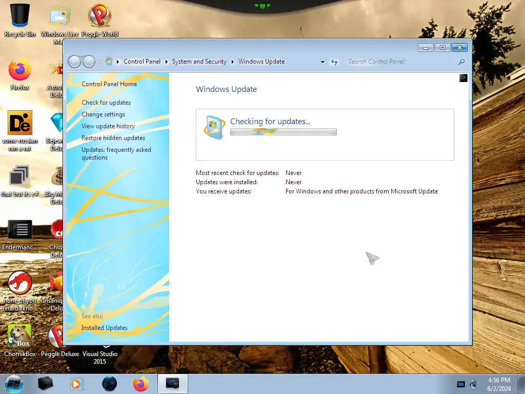Image resolution: width=525 pixels, height=394 pixels.
Task: Click the Windows Update page heading
Action: 226,89
